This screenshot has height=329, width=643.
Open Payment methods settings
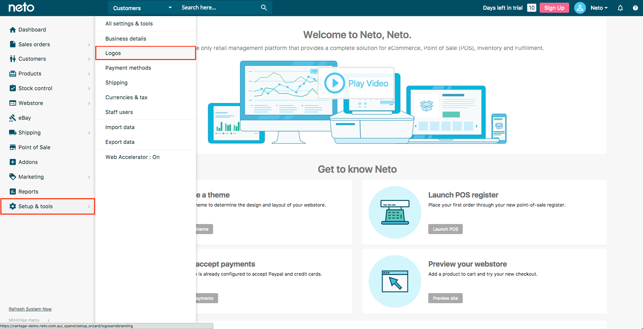point(146,68)
